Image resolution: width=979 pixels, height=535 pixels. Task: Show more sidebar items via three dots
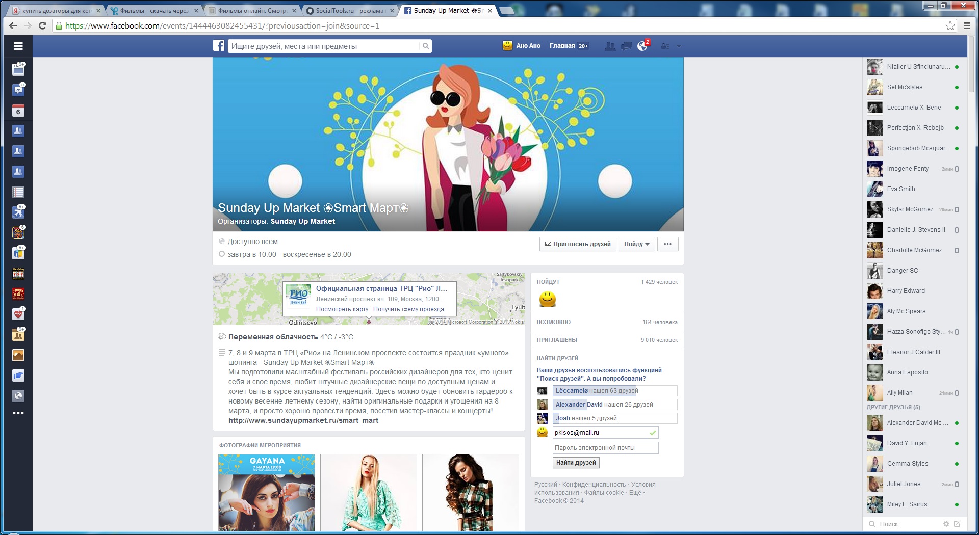pyautogui.click(x=18, y=413)
